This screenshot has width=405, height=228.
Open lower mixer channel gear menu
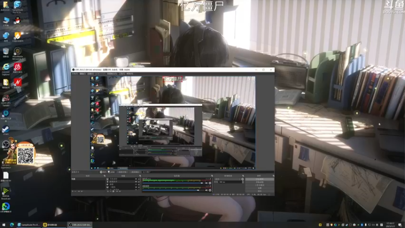pos(210,191)
